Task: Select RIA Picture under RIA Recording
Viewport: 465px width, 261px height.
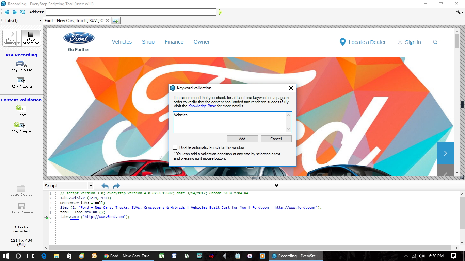Action: [21, 83]
